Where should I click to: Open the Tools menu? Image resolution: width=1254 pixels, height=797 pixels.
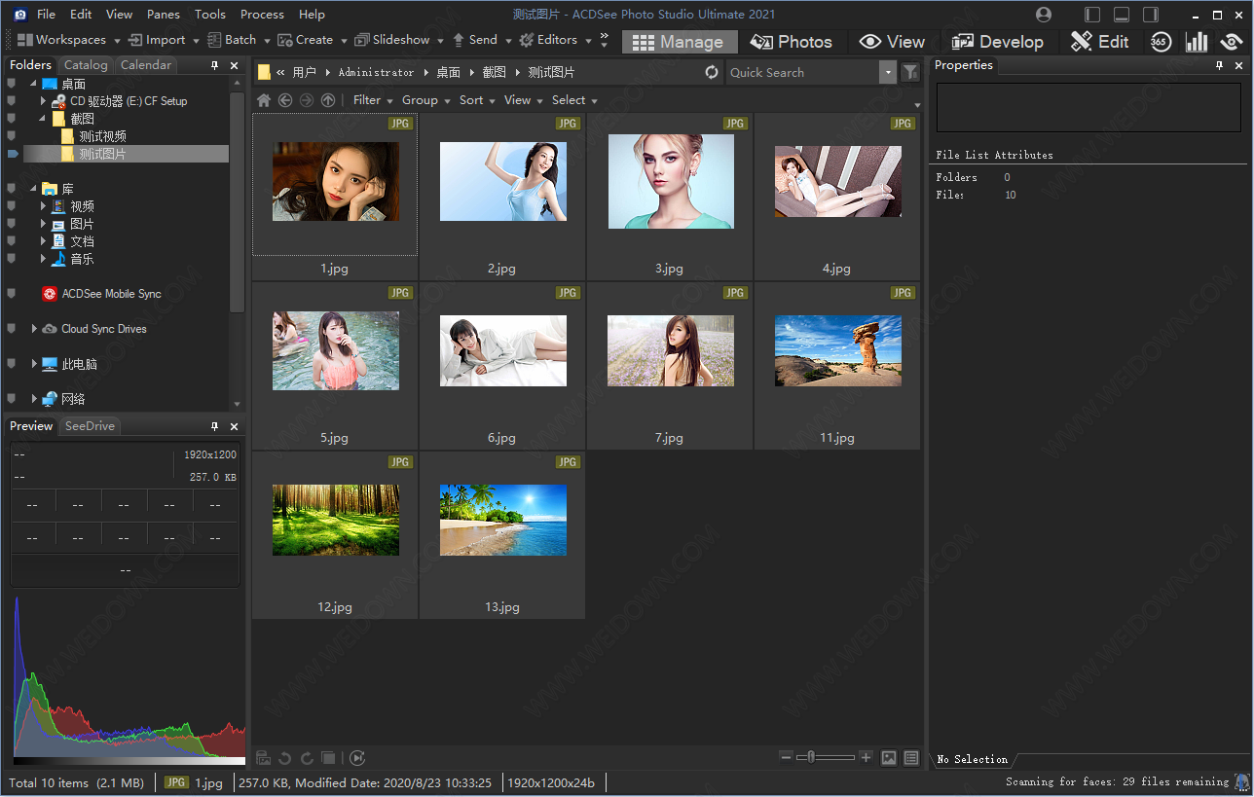(209, 15)
